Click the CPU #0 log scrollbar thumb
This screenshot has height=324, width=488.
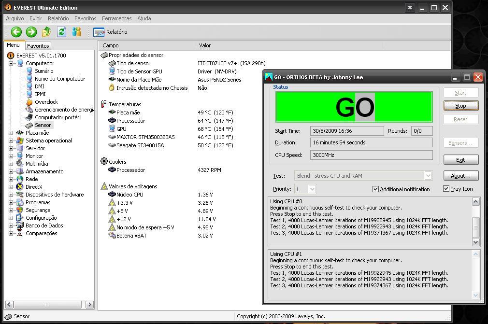coord(475,227)
